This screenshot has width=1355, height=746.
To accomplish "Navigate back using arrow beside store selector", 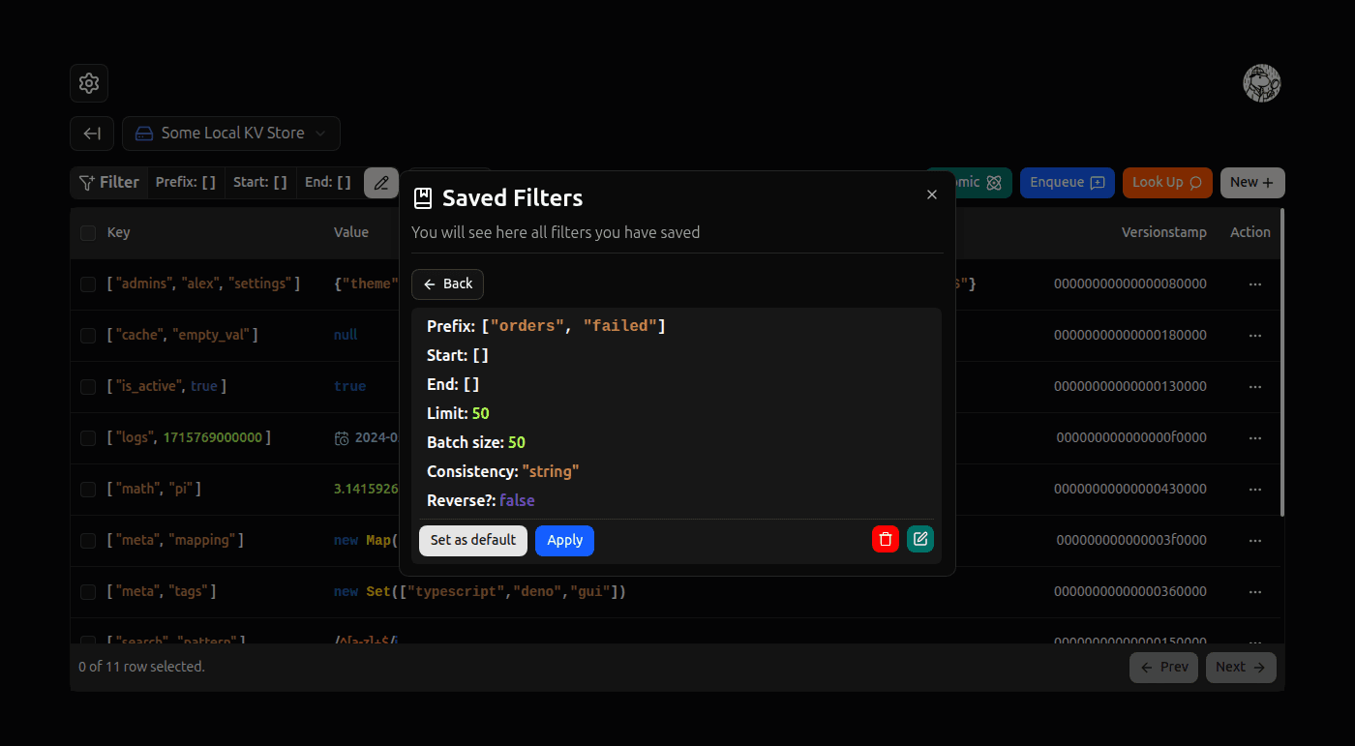I will click(x=91, y=133).
